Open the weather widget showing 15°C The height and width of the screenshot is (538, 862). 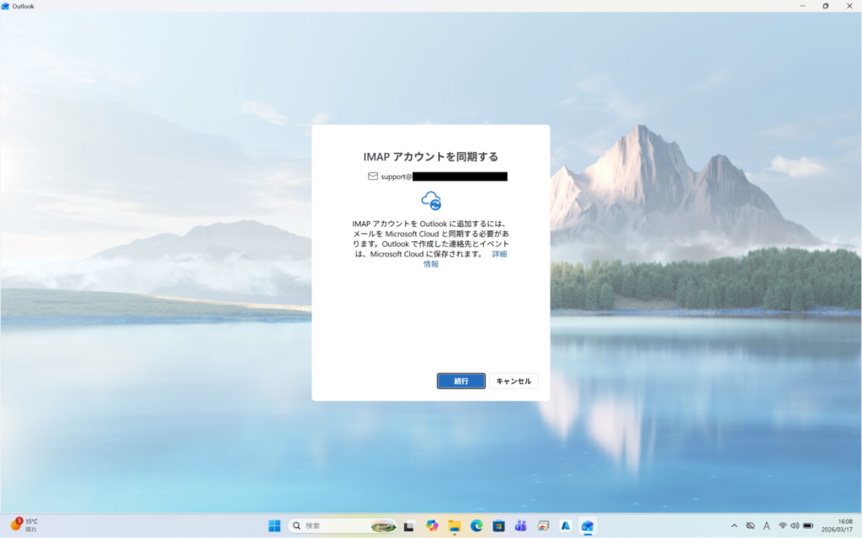25,525
